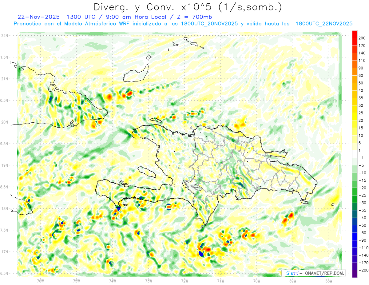Click colorbar value '1' above the white band

point(360,151)
